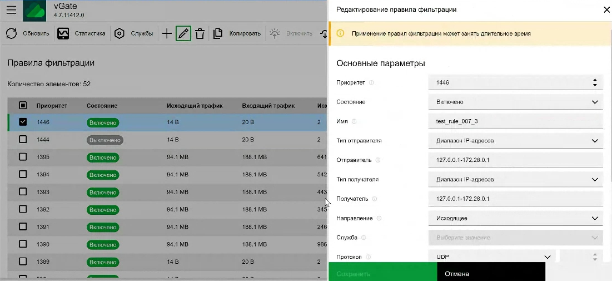Sort by Входящий трафик column header
612x281 pixels.
268,106
